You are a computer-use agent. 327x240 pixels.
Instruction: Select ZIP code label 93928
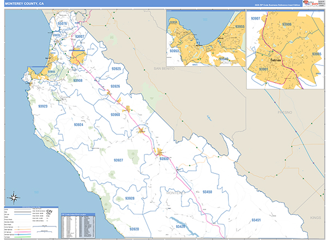pyautogui.click(x=130, y=198)
